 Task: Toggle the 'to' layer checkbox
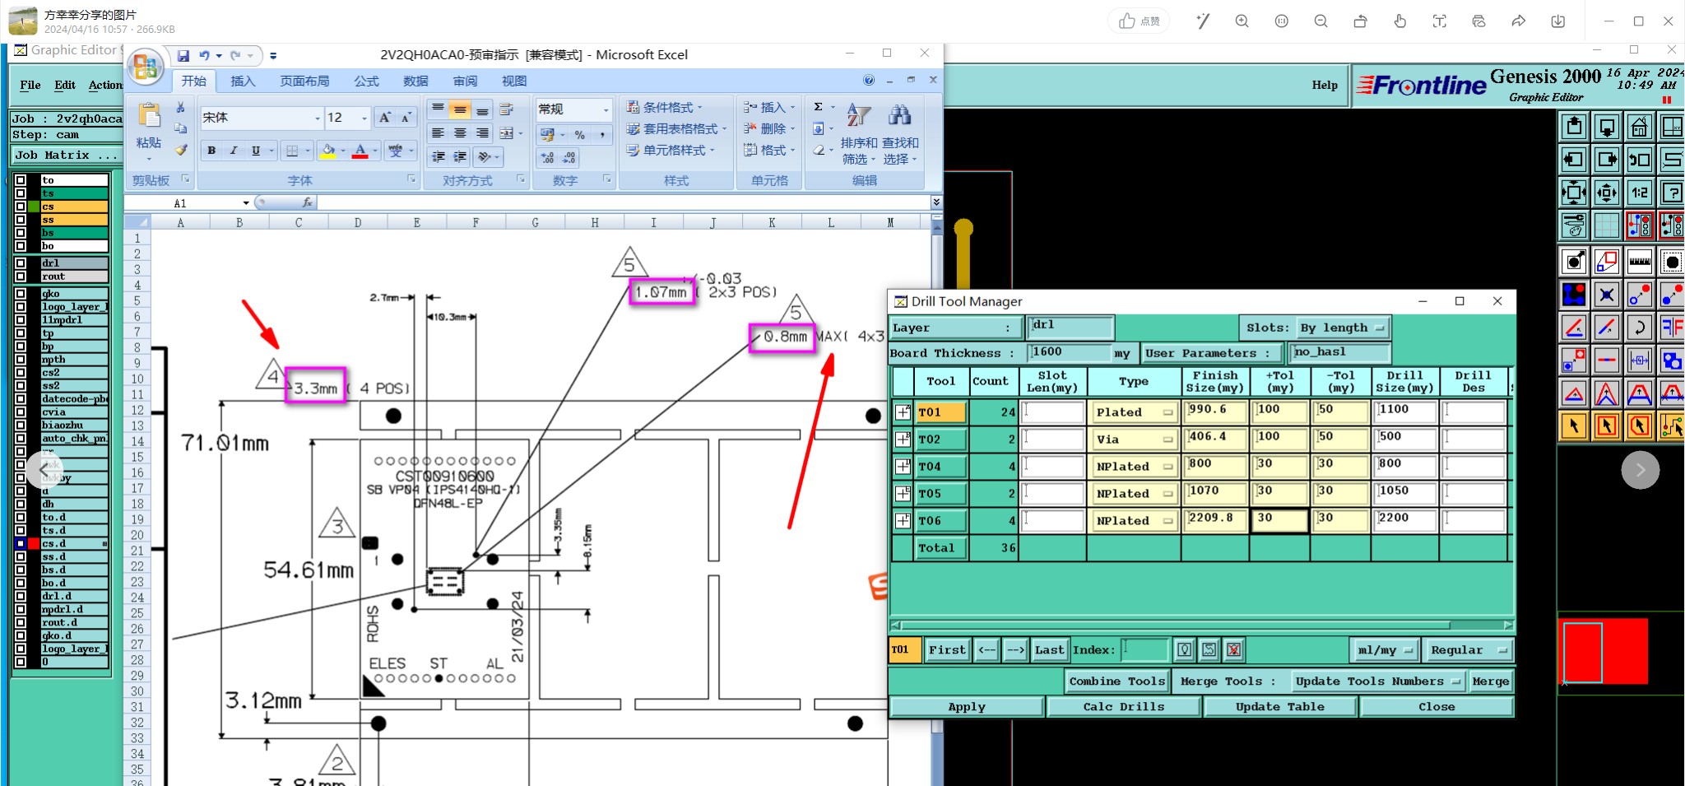[21, 179]
